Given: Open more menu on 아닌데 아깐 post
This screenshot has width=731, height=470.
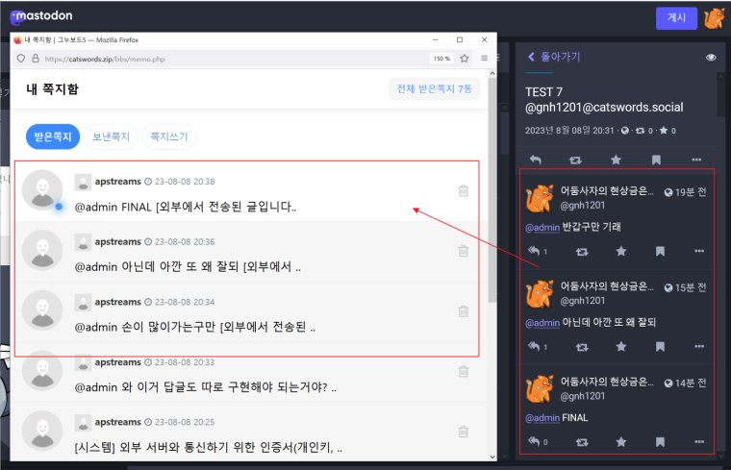Looking at the screenshot, I should [699, 346].
